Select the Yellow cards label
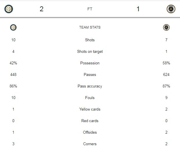Screen dimensions: 180x151 point(90,109)
